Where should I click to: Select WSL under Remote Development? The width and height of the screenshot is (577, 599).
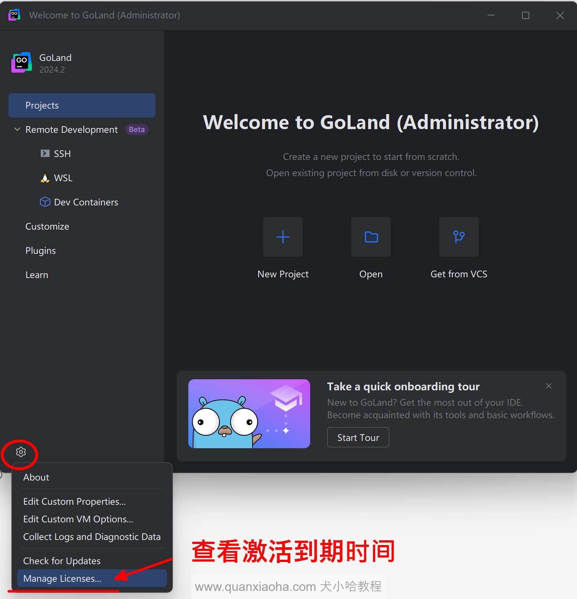(x=63, y=178)
